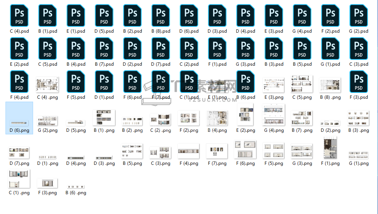The image size is (378, 214).
Task: Select the B (4).psd file icon
Action: tap(76, 48)
